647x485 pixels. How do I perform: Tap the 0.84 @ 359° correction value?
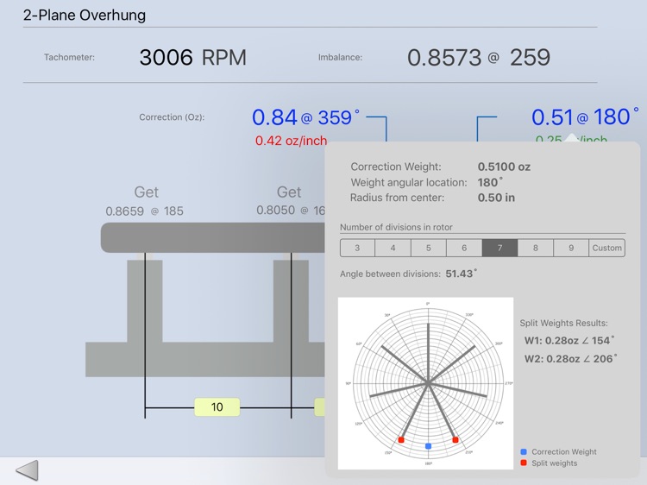point(305,117)
